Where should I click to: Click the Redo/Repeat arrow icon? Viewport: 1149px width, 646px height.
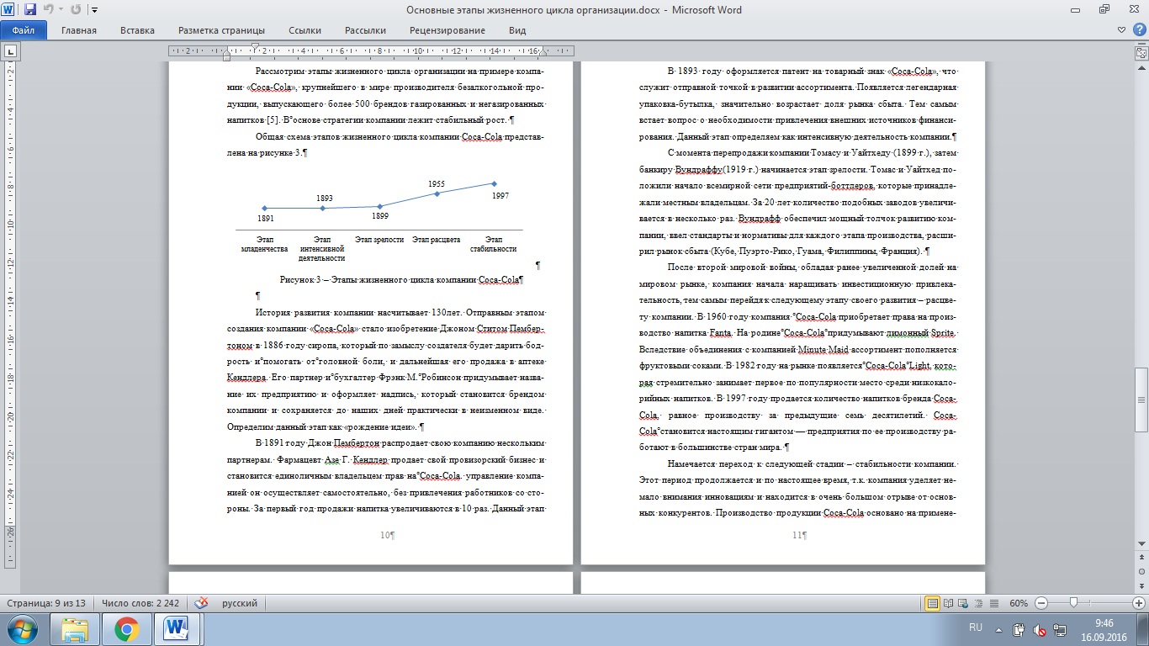(76, 10)
